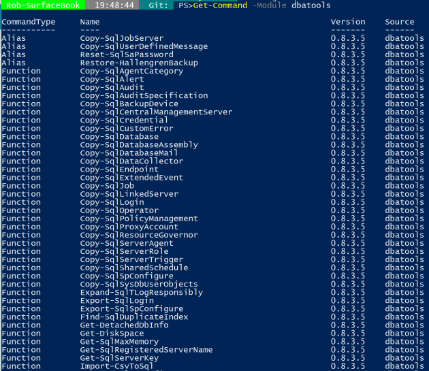Click Copy-SqlAuditSpecification function name
Image resolution: width=429 pixels, height=371 pixels.
click(x=144, y=96)
